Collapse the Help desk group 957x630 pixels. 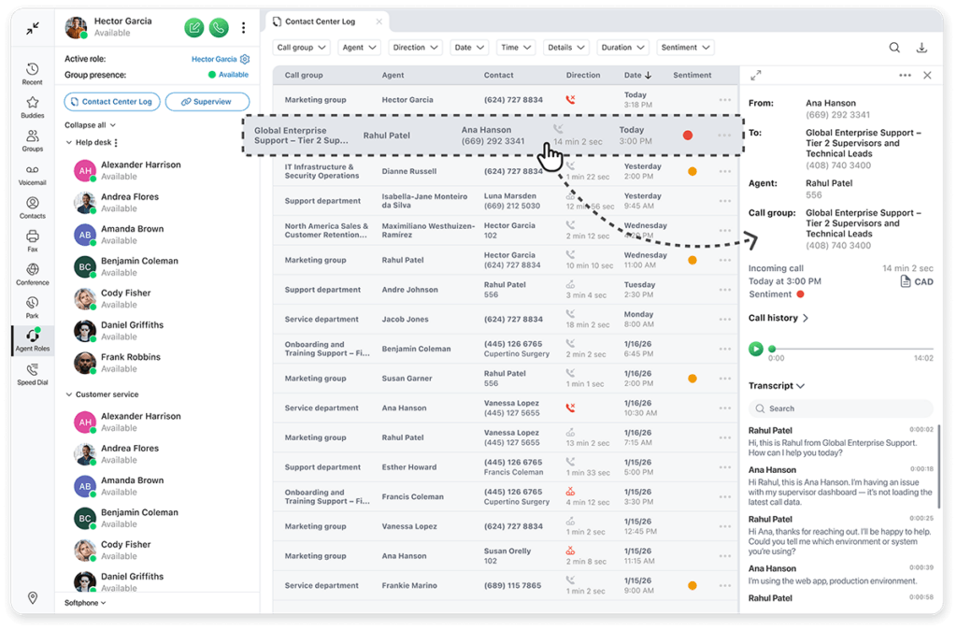tap(69, 143)
